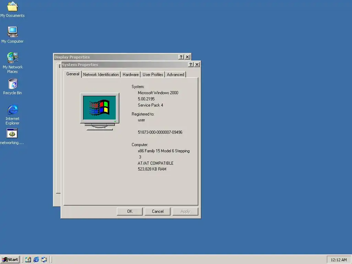This screenshot has width=352, height=264.
Task: Click the Windows monitor logo image
Action: tap(100, 112)
